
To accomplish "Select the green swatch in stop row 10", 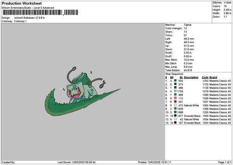I will click(x=176, y=112).
